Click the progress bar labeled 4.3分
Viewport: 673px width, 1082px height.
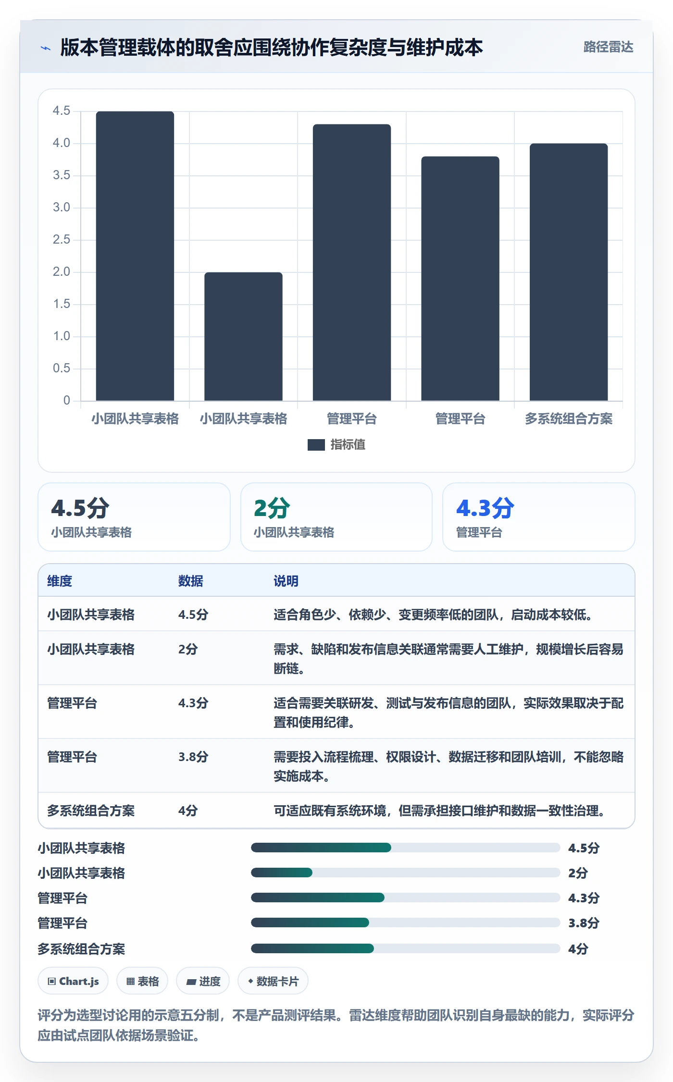point(405,898)
